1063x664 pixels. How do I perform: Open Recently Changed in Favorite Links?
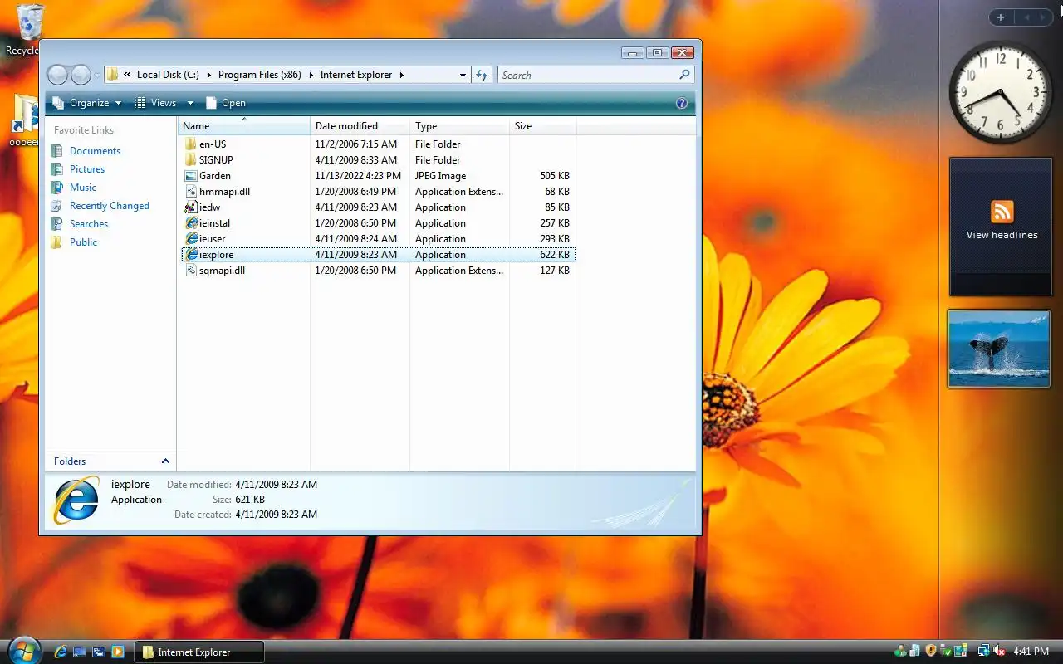(110, 206)
